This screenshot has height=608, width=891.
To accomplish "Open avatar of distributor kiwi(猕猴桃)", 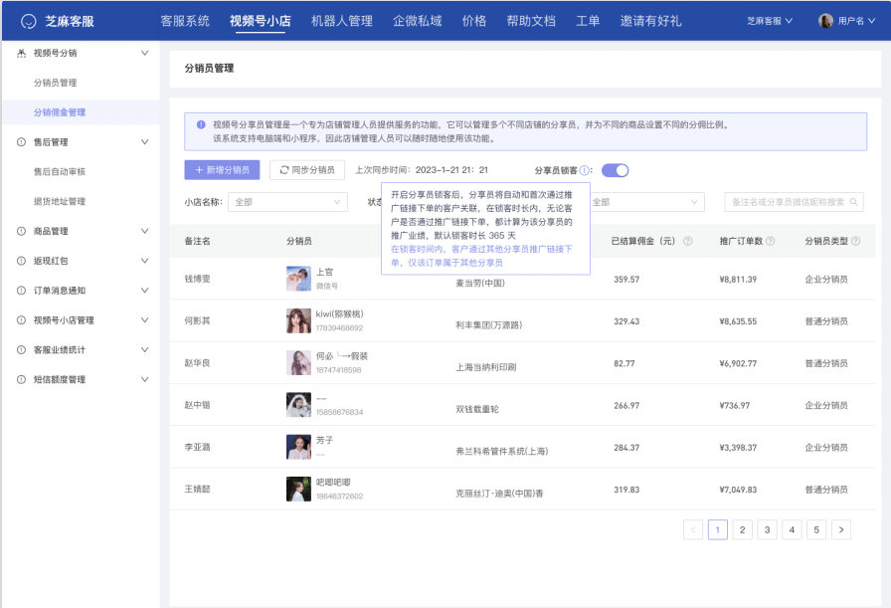I will click(x=298, y=320).
